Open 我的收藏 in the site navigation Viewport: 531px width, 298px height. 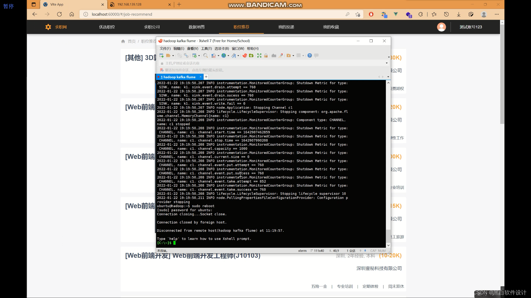331,27
